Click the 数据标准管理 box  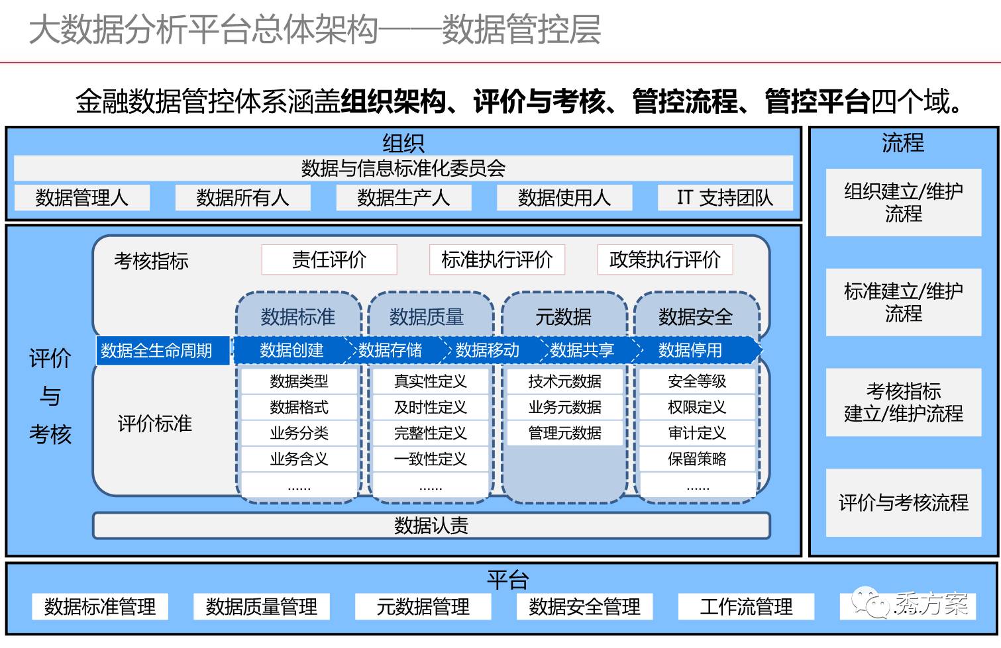(100, 606)
